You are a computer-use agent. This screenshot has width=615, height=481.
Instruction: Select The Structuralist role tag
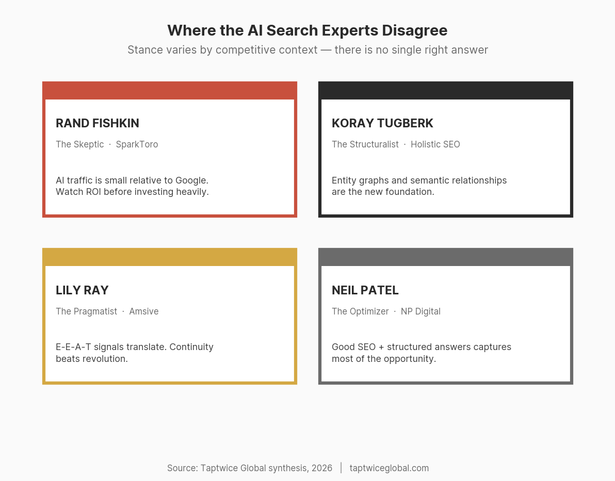pos(365,144)
